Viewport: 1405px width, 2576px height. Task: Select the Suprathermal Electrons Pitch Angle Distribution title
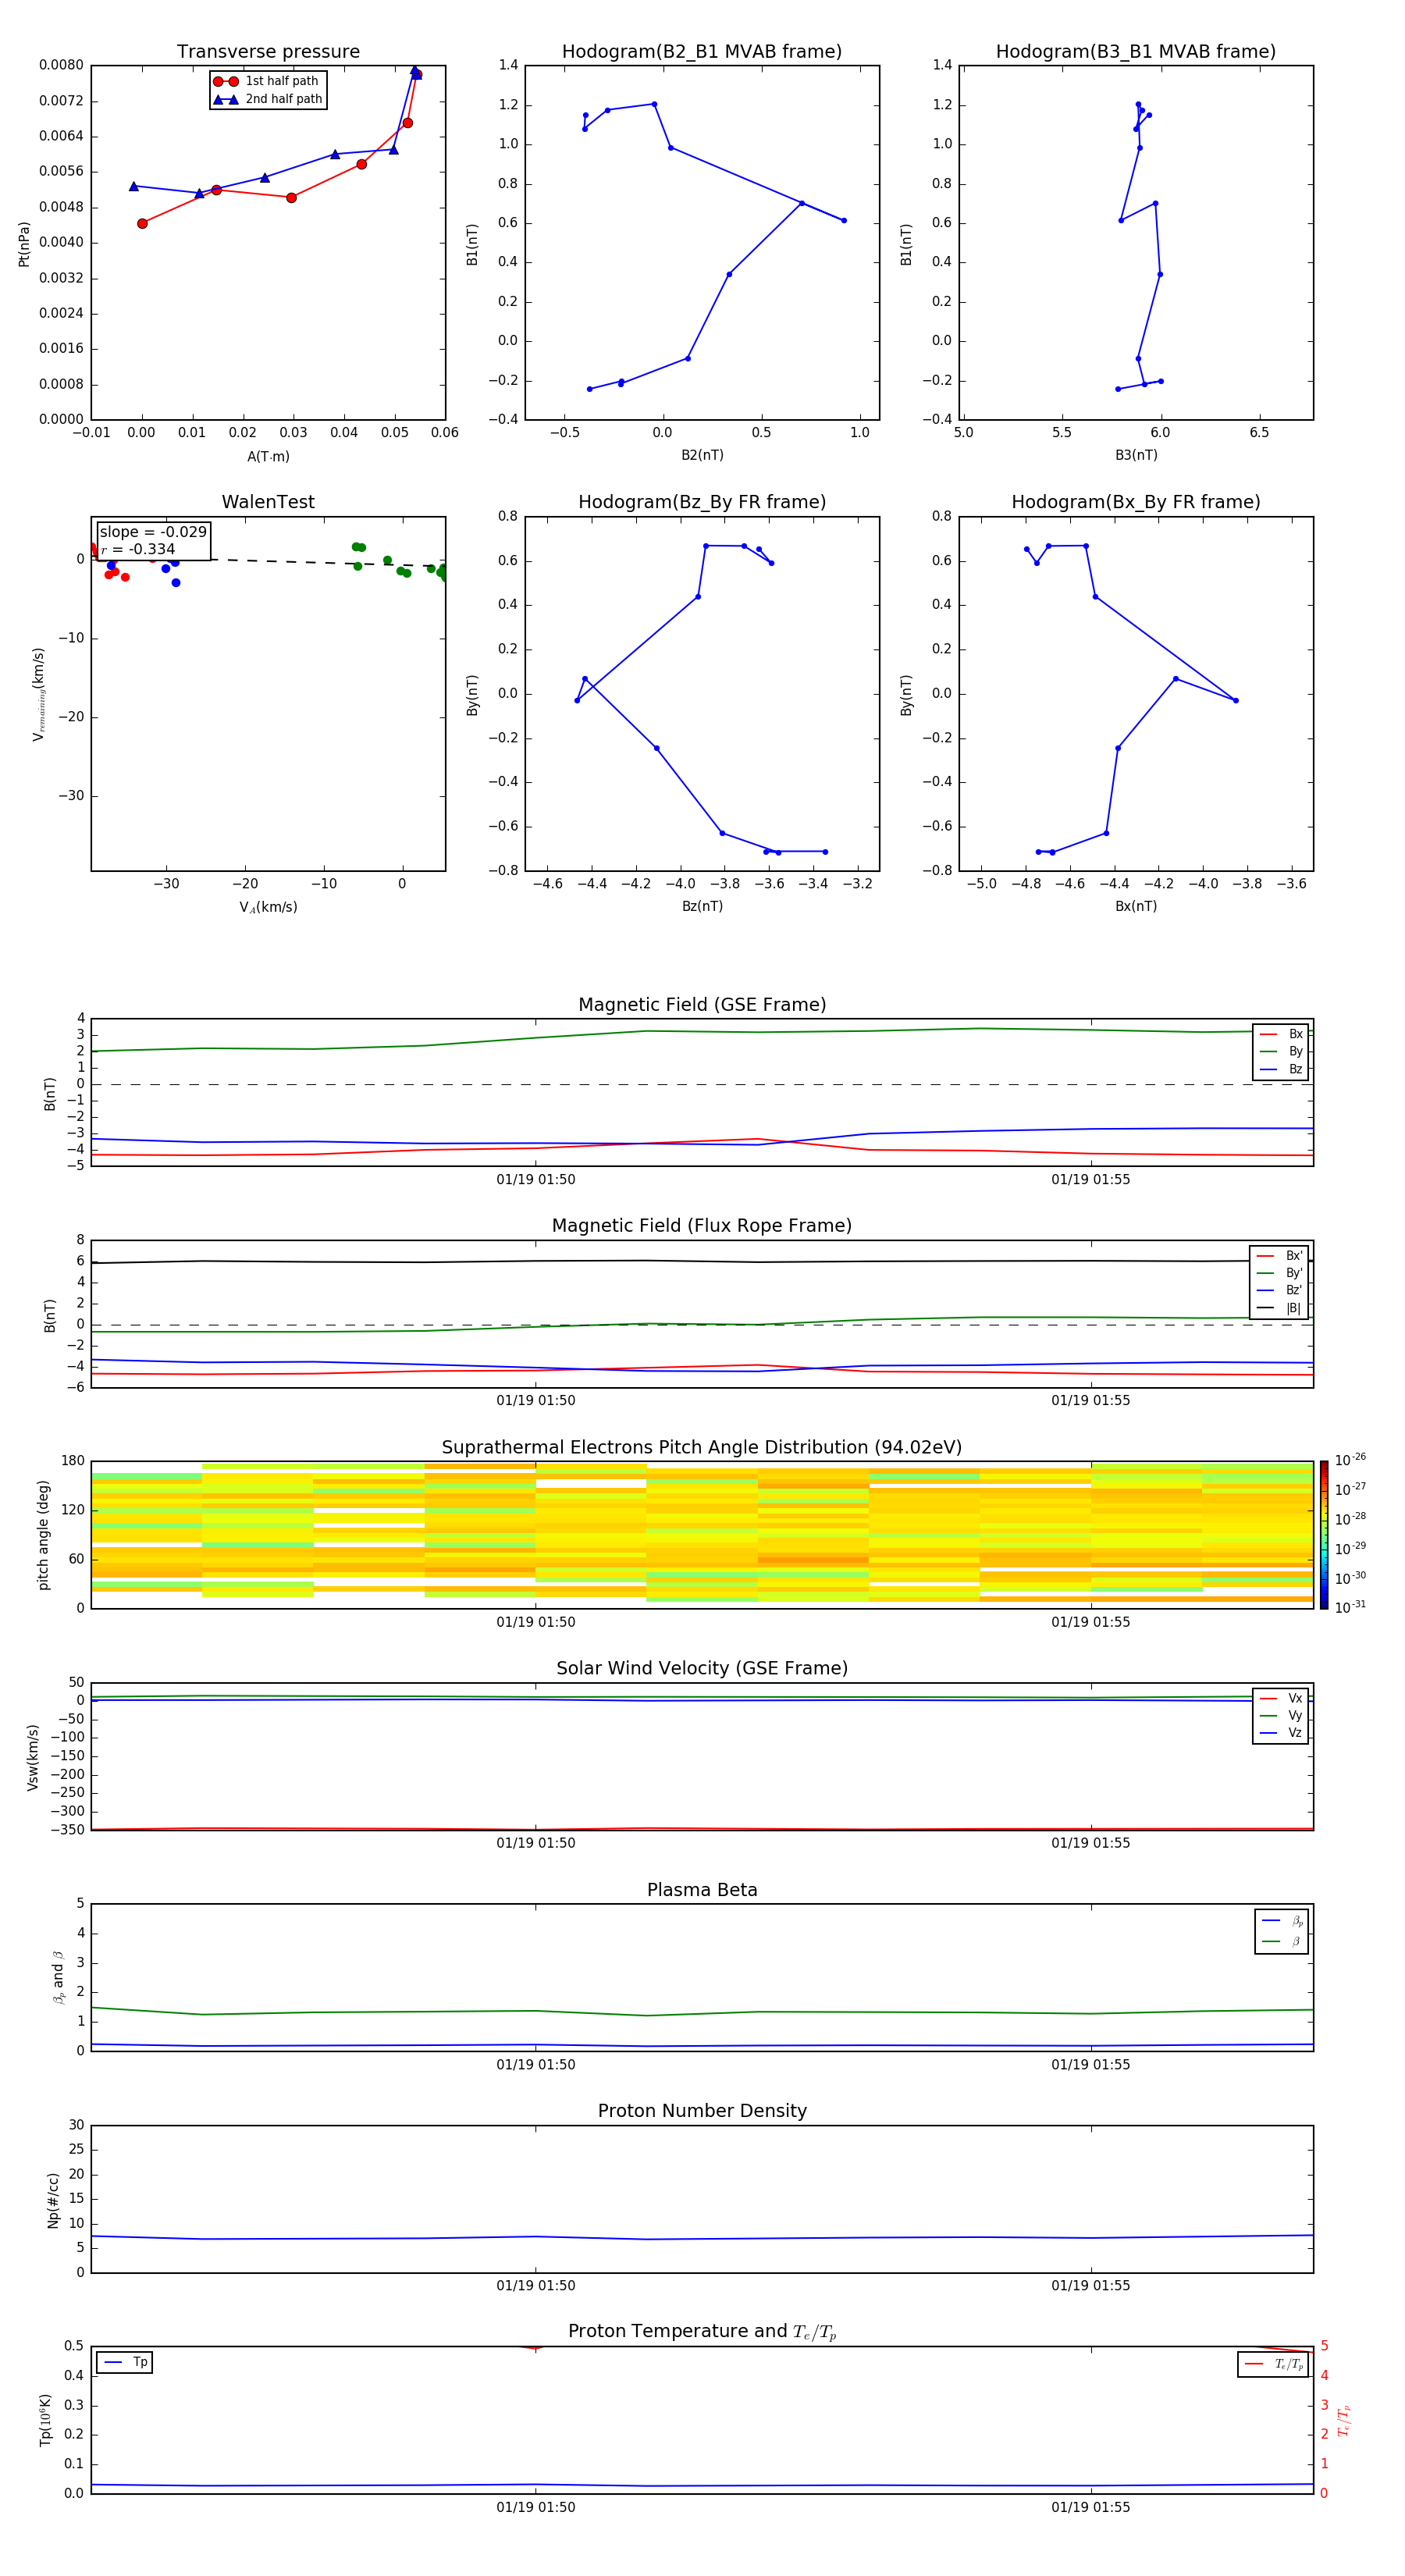701,1447
